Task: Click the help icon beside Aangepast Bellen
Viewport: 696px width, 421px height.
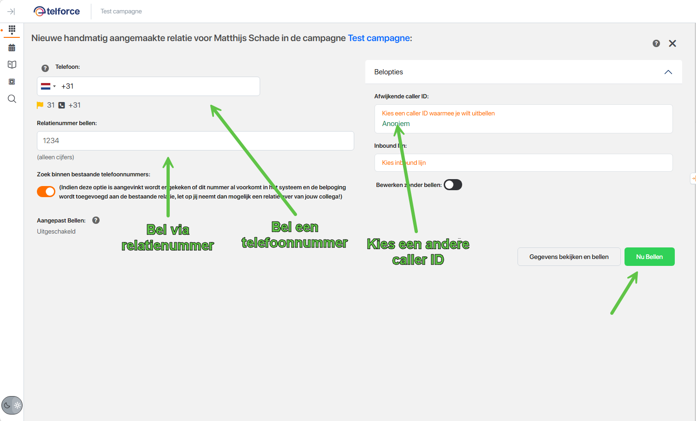Action: 95,220
